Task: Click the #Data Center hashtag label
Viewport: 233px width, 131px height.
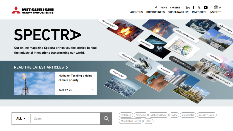Action: pyautogui.click(x=118, y=74)
